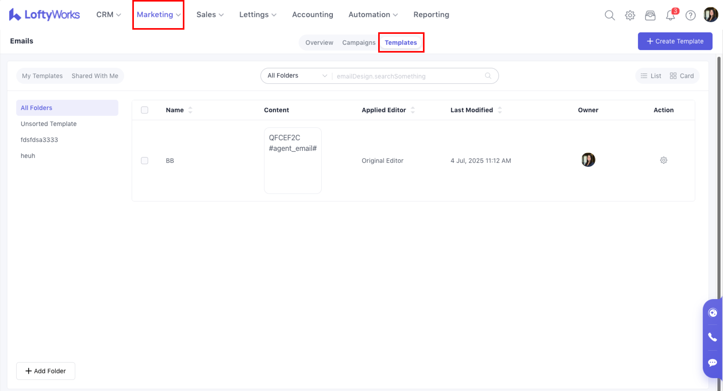This screenshot has width=723, height=391.
Task: Open the Shared With Me tab
Action: 95,76
